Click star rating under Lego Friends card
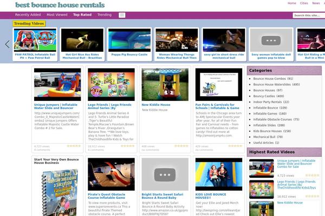Image resolution: width=325 pixels, height=216 pixels. pos(128,146)
